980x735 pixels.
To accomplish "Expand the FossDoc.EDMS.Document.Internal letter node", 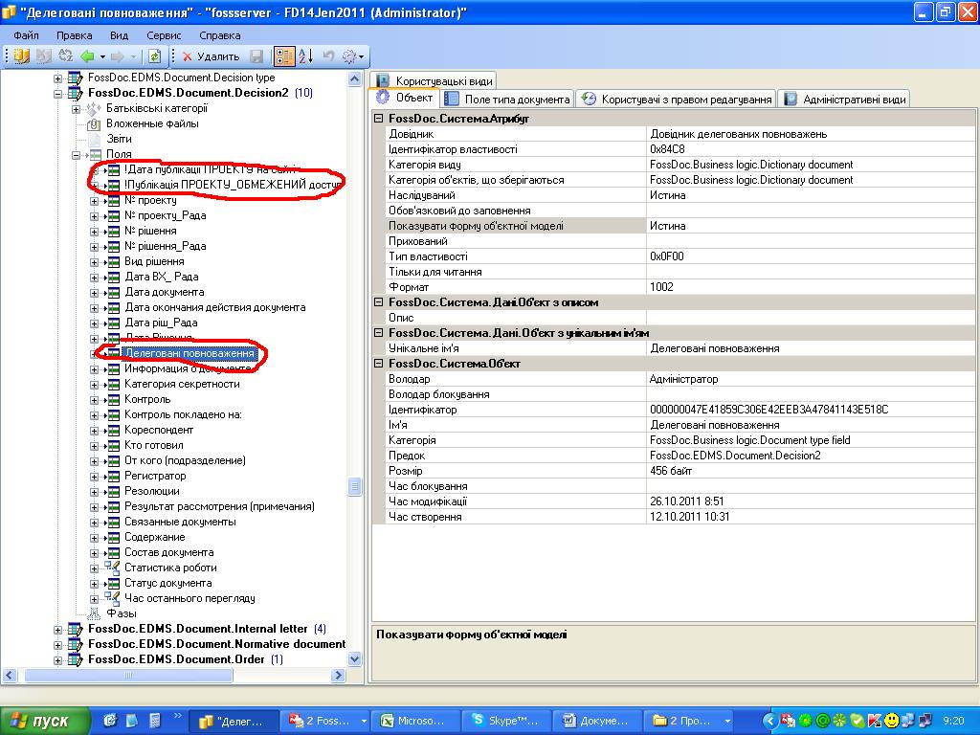I will point(58,630).
